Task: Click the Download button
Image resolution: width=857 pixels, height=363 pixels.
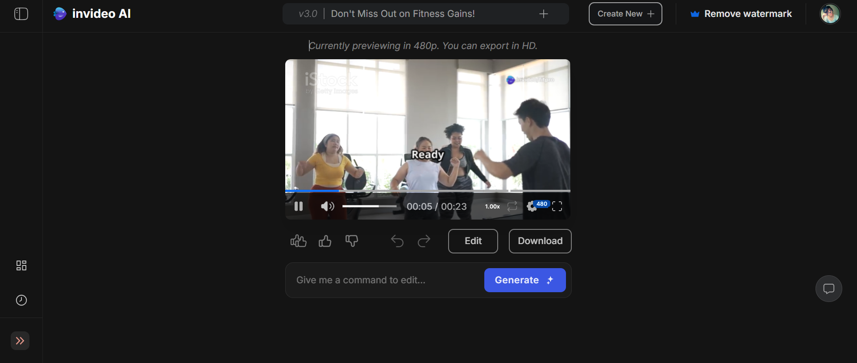Action: coord(540,241)
